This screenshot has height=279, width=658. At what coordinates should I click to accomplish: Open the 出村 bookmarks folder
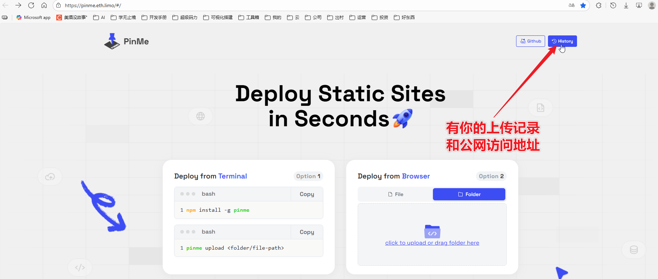coord(335,17)
